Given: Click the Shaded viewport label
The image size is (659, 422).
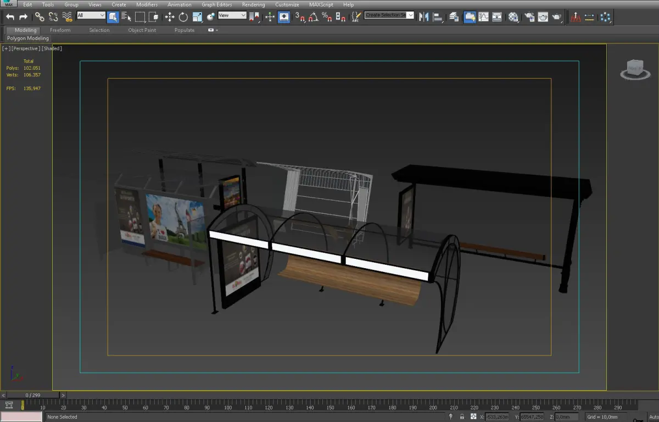Looking at the screenshot, I should (x=52, y=48).
